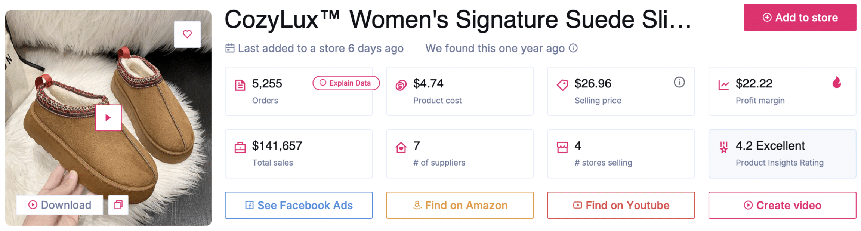Click the info icon next to 'one year ago'
The width and height of the screenshot is (861, 231).
[573, 48]
